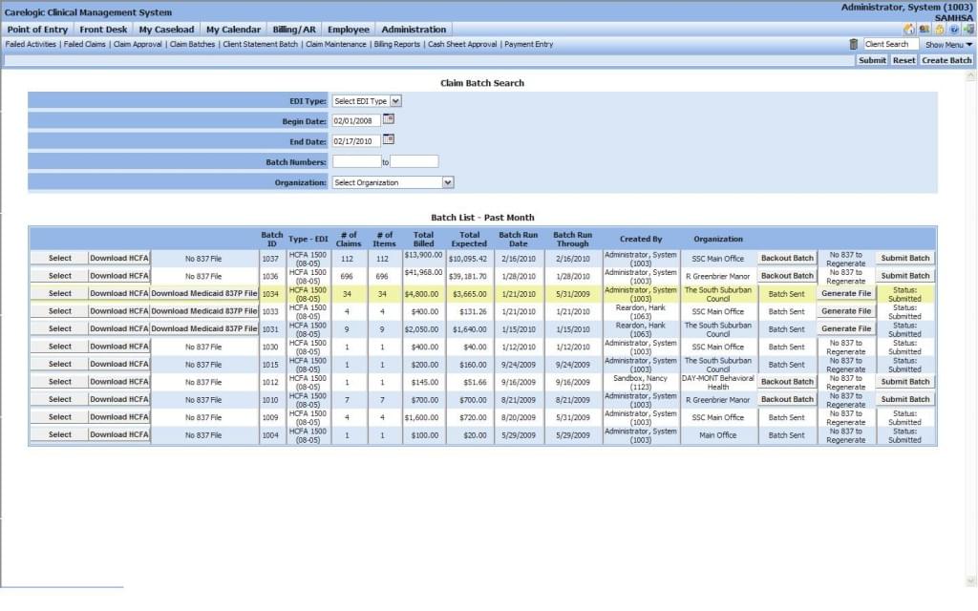Click the Reset button
Screen dimensions: 978x611
click(904, 60)
